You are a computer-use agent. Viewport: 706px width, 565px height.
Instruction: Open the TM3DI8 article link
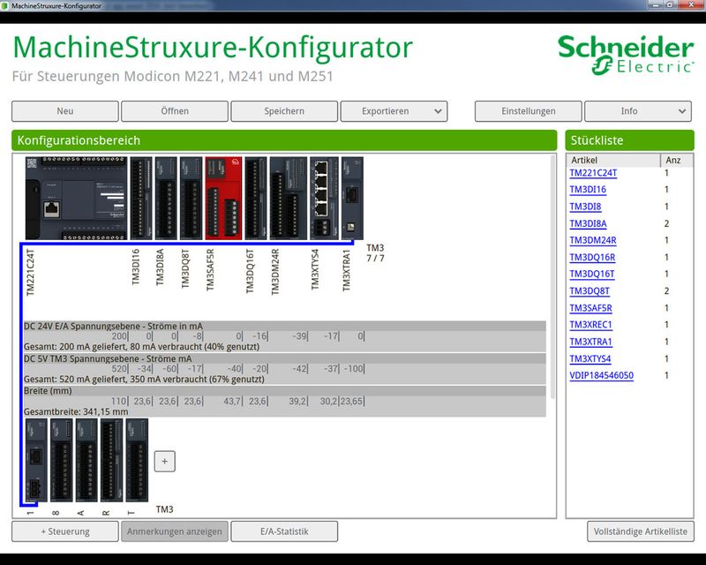pos(585,207)
